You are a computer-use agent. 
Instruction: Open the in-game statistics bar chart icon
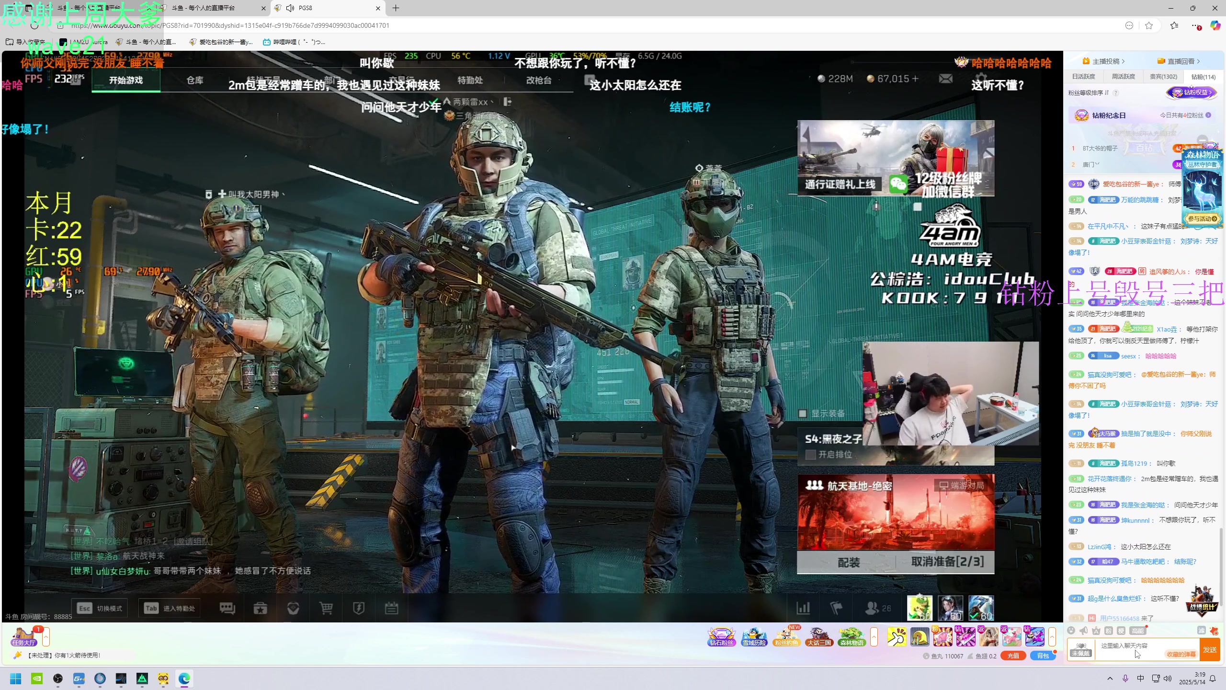pyautogui.click(x=803, y=608)
